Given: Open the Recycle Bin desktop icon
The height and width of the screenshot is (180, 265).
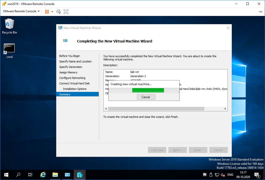Looking at the screenshot, I should [x=9, y=26].
